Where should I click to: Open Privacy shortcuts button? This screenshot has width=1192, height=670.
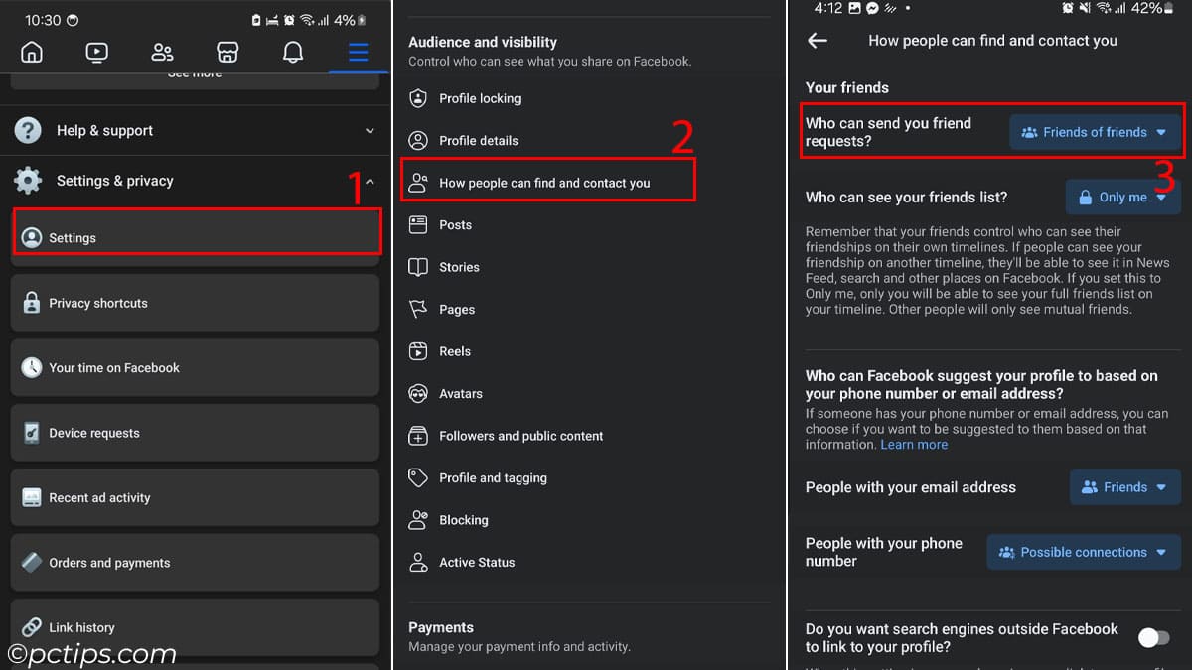[x=195, y=303]
